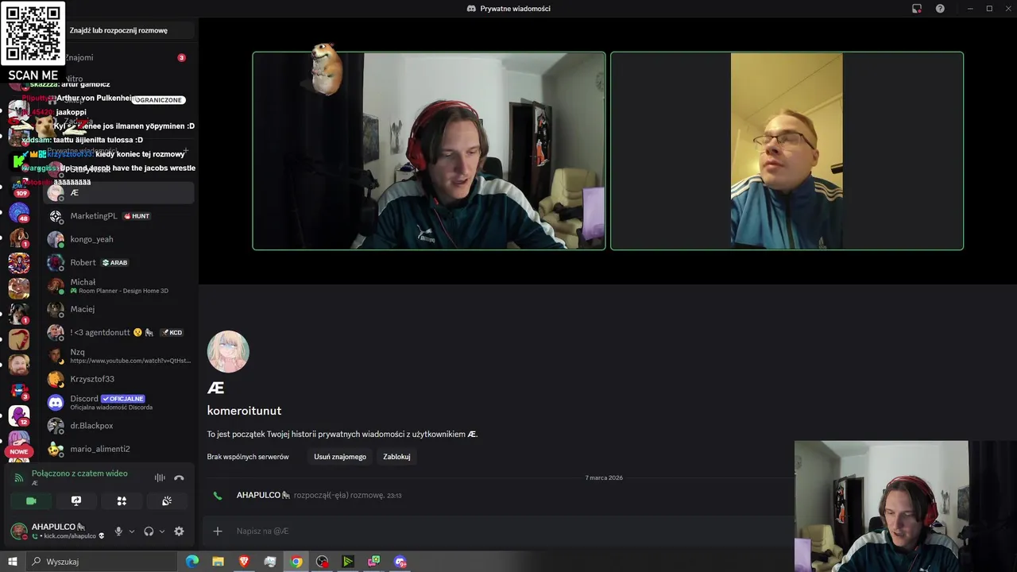Viewport: 1017px width, 572px height.
Task: Deafen audio with the headphones button
Action: coord(149,531)
